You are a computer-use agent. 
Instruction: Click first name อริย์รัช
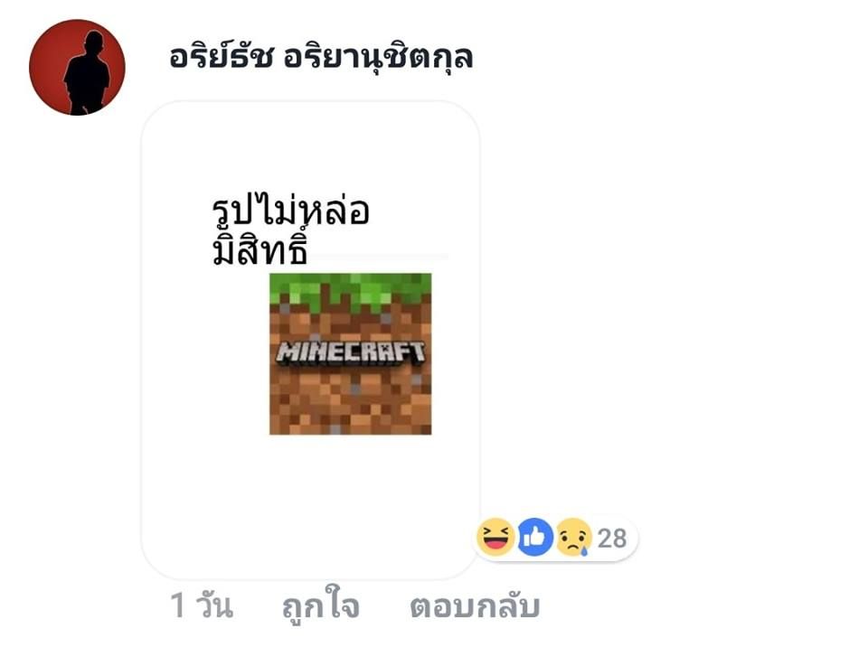tap(222, 57)
